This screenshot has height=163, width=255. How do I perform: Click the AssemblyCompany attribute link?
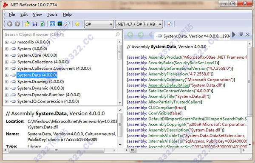click(x=167, y=80)
